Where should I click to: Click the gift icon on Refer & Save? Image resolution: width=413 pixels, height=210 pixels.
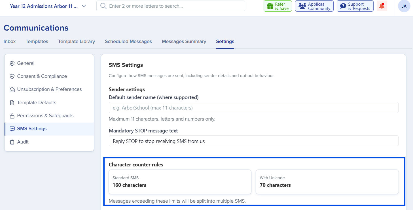270,6
